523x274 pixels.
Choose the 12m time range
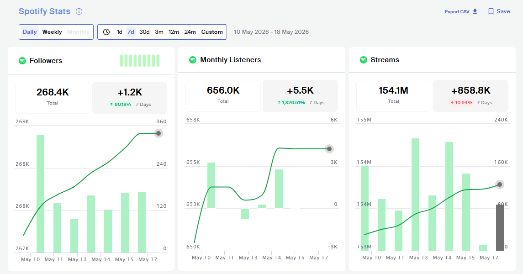pyautogui.click(x=174, y=32)
